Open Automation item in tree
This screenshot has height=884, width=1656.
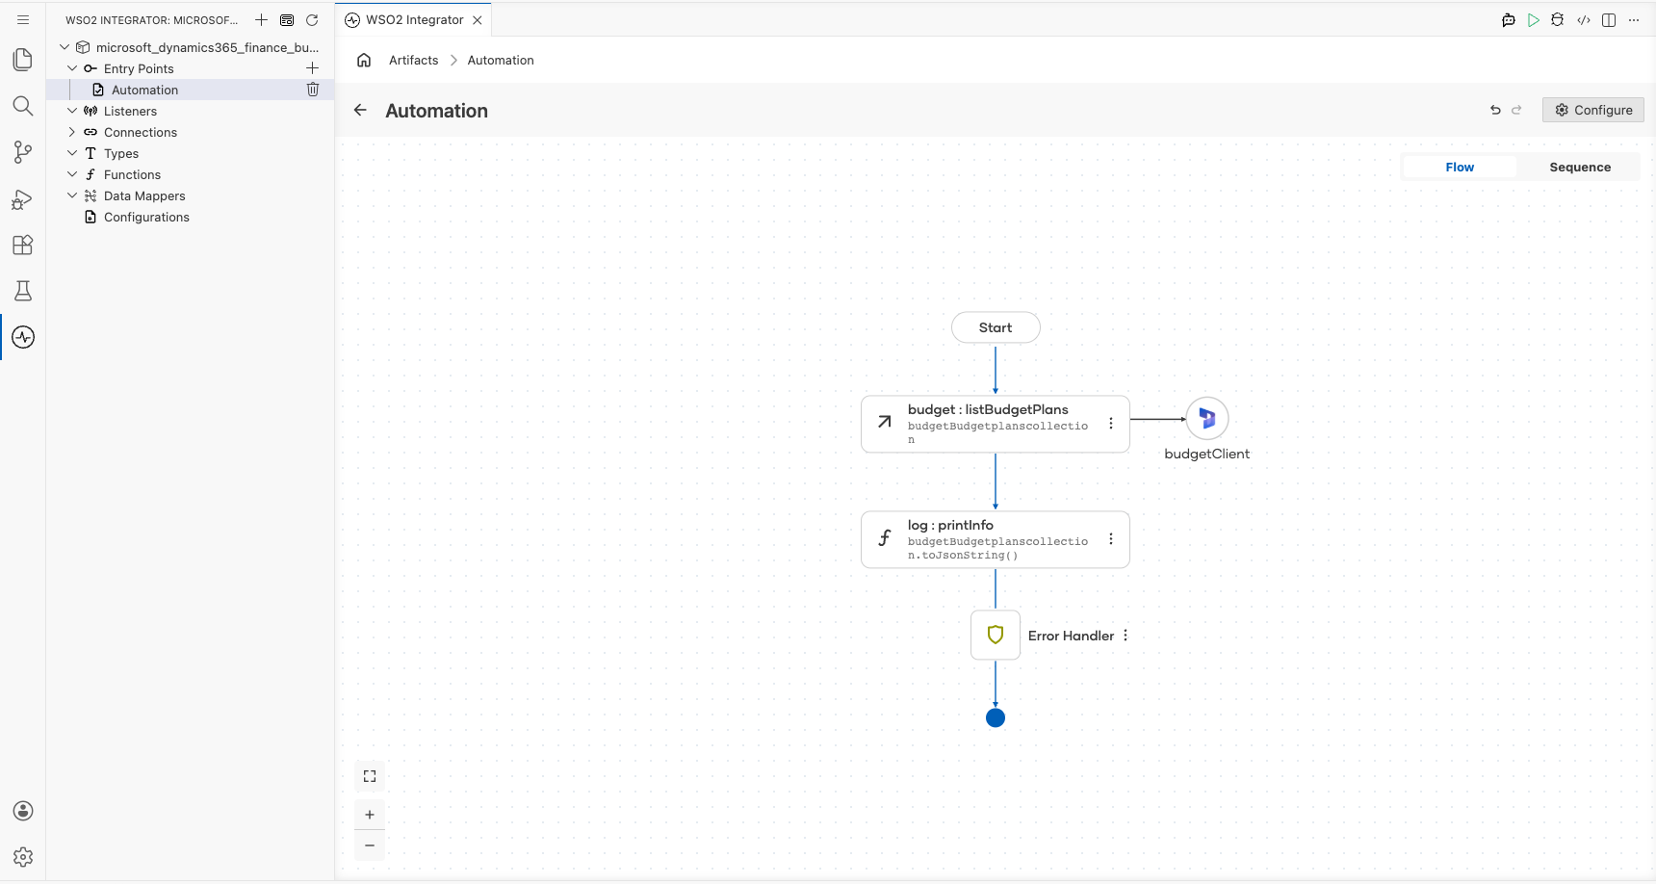144,90
